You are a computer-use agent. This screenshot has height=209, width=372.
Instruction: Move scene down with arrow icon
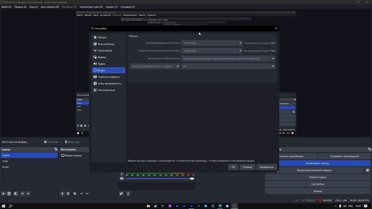coord(28,193)
